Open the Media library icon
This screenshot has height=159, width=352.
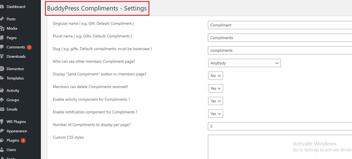3,28
